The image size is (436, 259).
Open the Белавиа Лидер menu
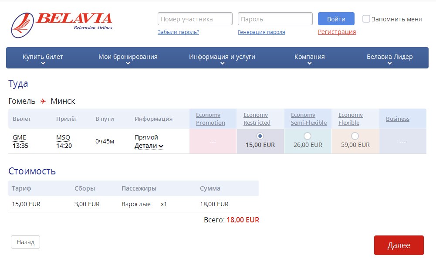(x=389, y=57)
